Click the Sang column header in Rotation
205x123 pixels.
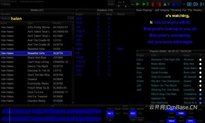click(x=109, y=14)
